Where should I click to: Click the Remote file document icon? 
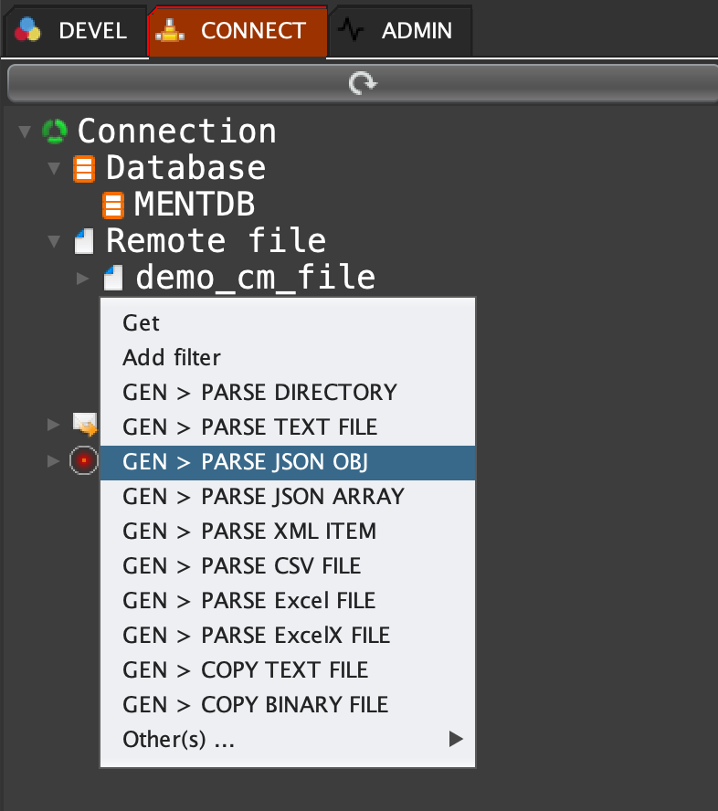pyautogui.click(x=84, y=242)
